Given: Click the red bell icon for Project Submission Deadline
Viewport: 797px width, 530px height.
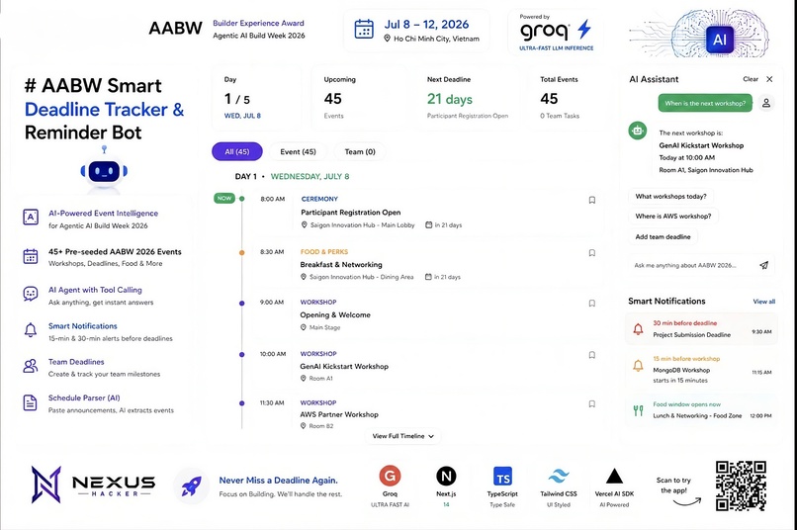Looking at the screenshot, I should click(638, 329).
